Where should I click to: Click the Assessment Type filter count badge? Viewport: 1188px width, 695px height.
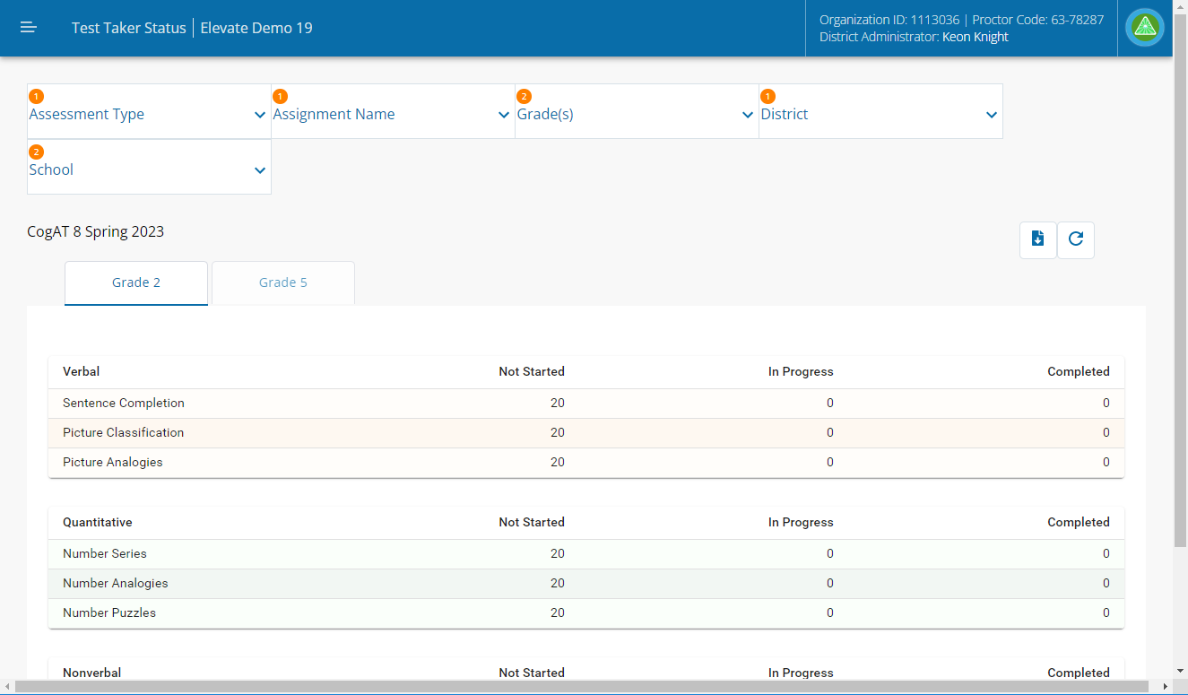point(36,96)
